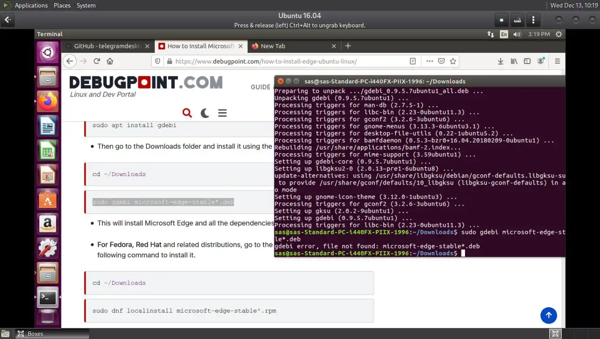This screenshot has height=339, width=600.
Task: Click the 'sudo apt install gdebi' code line
Action: (x=134, y=125)
